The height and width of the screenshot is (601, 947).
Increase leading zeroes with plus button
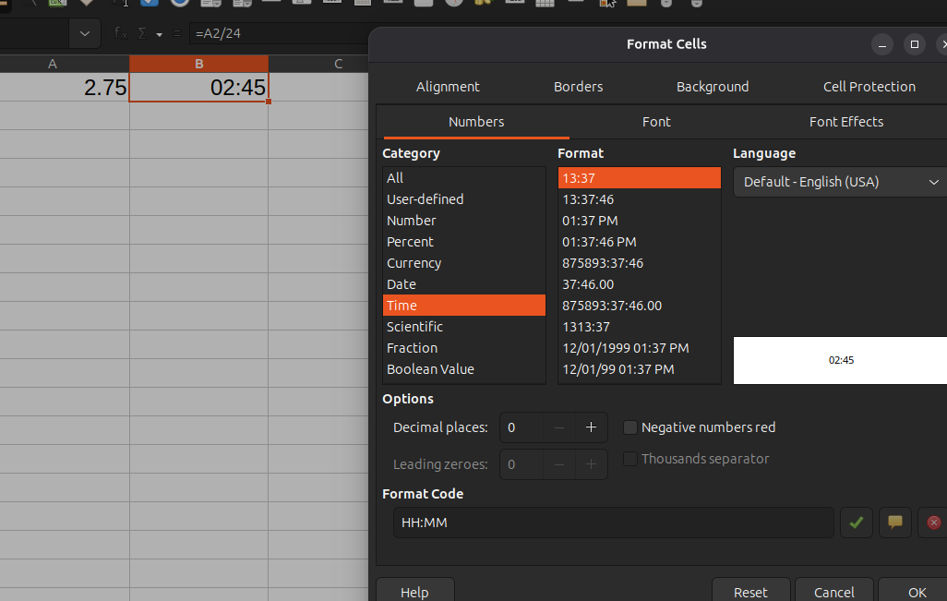click(591, 464)
